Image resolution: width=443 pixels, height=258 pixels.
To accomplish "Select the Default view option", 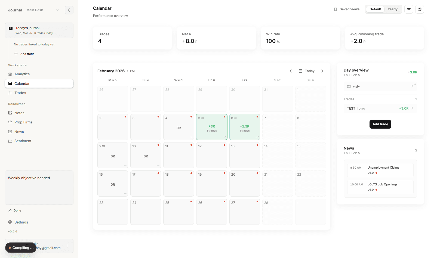I will coord(375,9).
